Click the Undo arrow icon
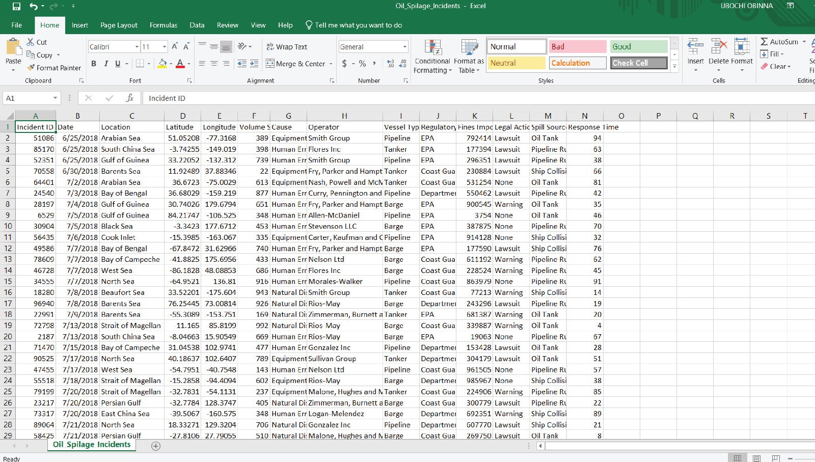Image resolution: width=815 pixels, height=462 pixels. coord(34,6)
